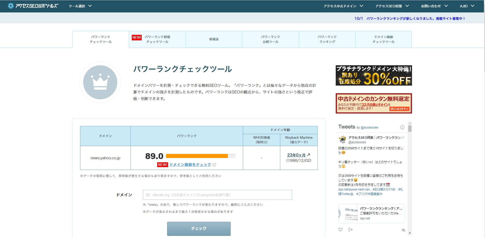The width and height of the screenshot is (485, 238).
Task: Select the パワーランクチェックツール tab
Action: (x=101, y=39)
